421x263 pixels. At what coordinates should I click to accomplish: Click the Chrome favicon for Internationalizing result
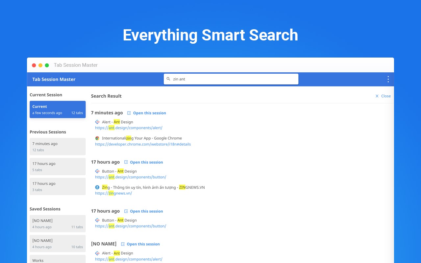[97, 138]
